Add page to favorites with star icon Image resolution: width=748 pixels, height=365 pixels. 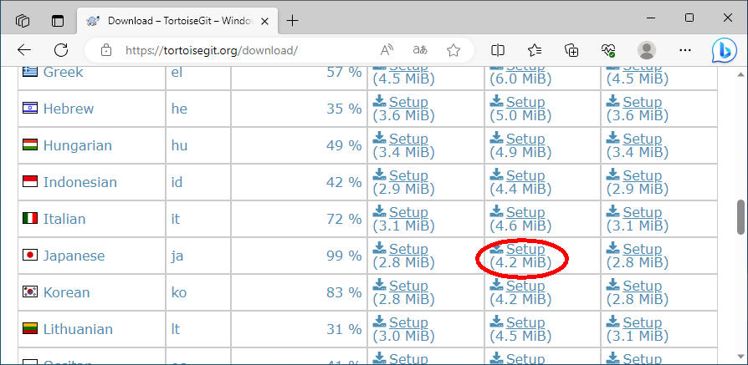point(453,50)
